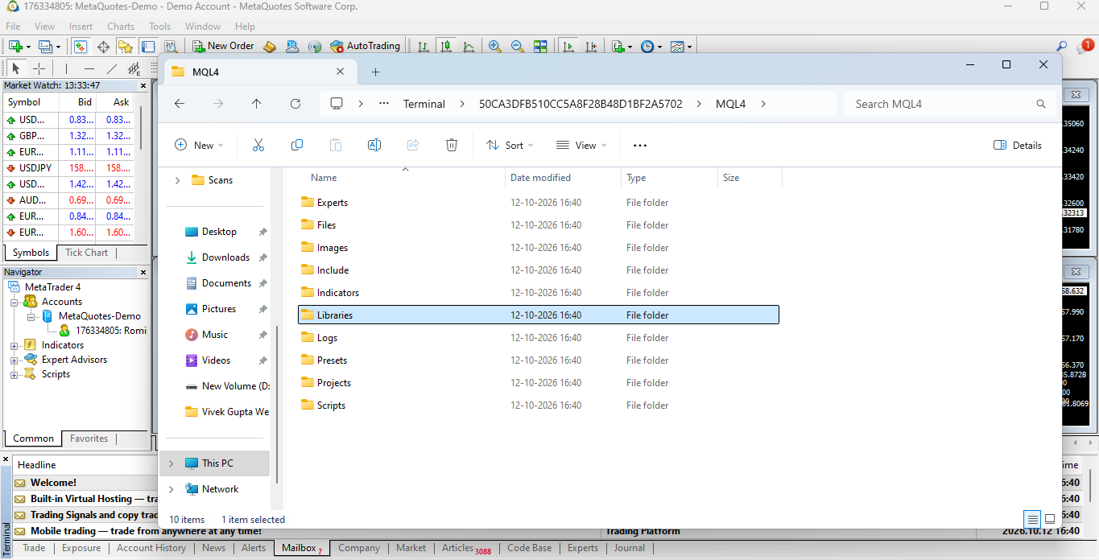Viewport: 1099px width, 560px height.
Task: Open the Indicators list dropdown arrow
Action: coord(630,47)
